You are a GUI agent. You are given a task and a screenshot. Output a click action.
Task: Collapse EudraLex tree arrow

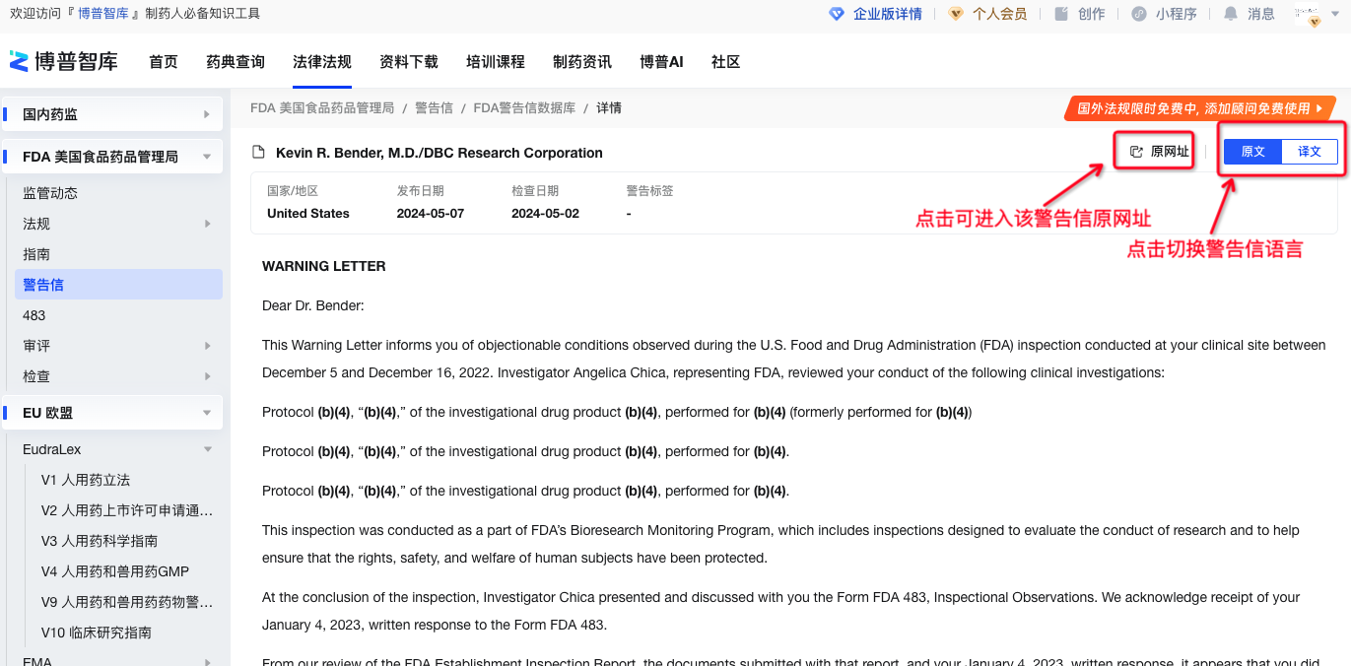[207, 449]
